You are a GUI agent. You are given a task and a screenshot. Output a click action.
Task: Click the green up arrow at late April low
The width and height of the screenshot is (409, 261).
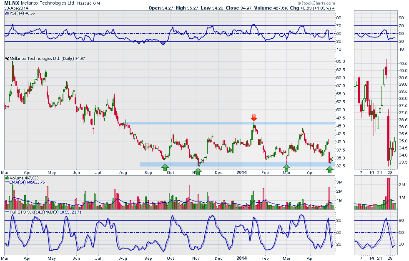point(330,168)
